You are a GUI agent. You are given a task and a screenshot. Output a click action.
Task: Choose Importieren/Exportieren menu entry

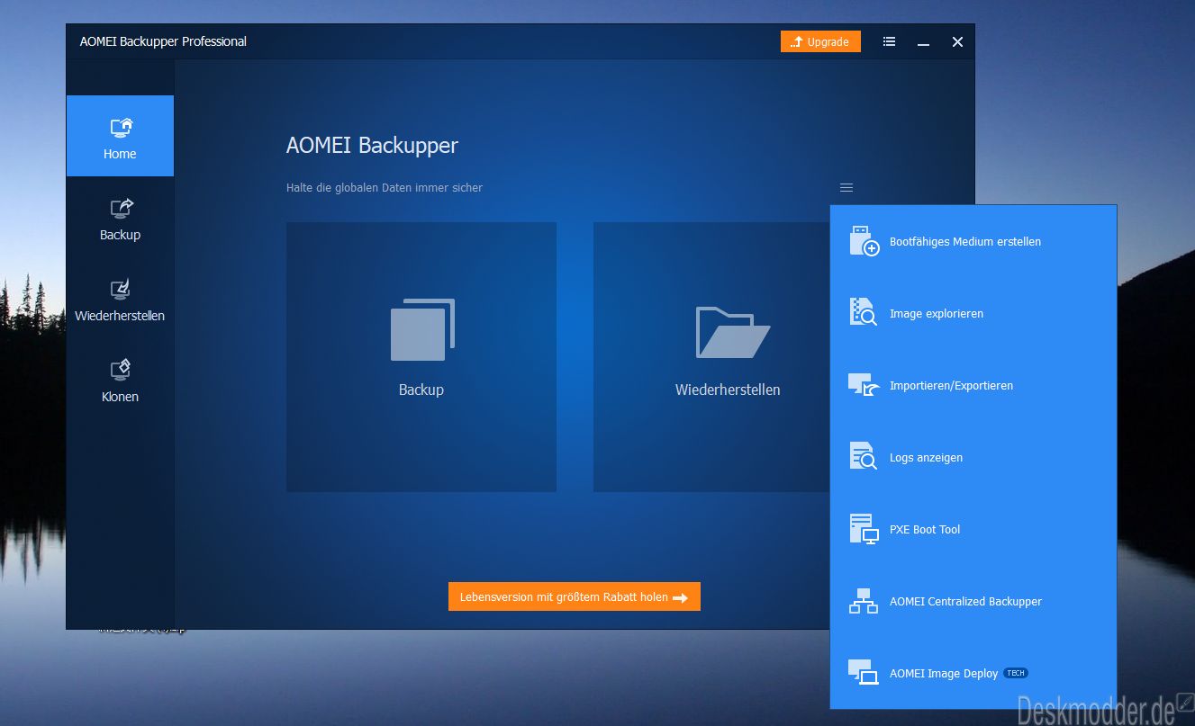[973, 385]
